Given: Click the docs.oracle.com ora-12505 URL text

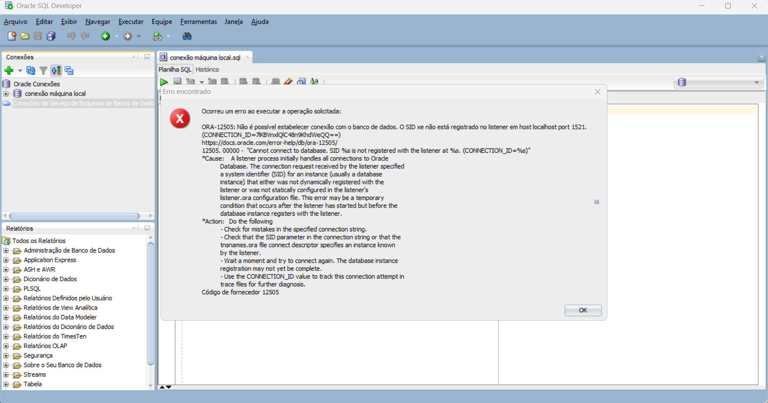Looking at the screenshot, I should tap(270, 143).
